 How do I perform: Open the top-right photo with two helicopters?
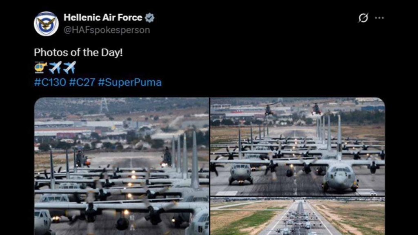298,146
